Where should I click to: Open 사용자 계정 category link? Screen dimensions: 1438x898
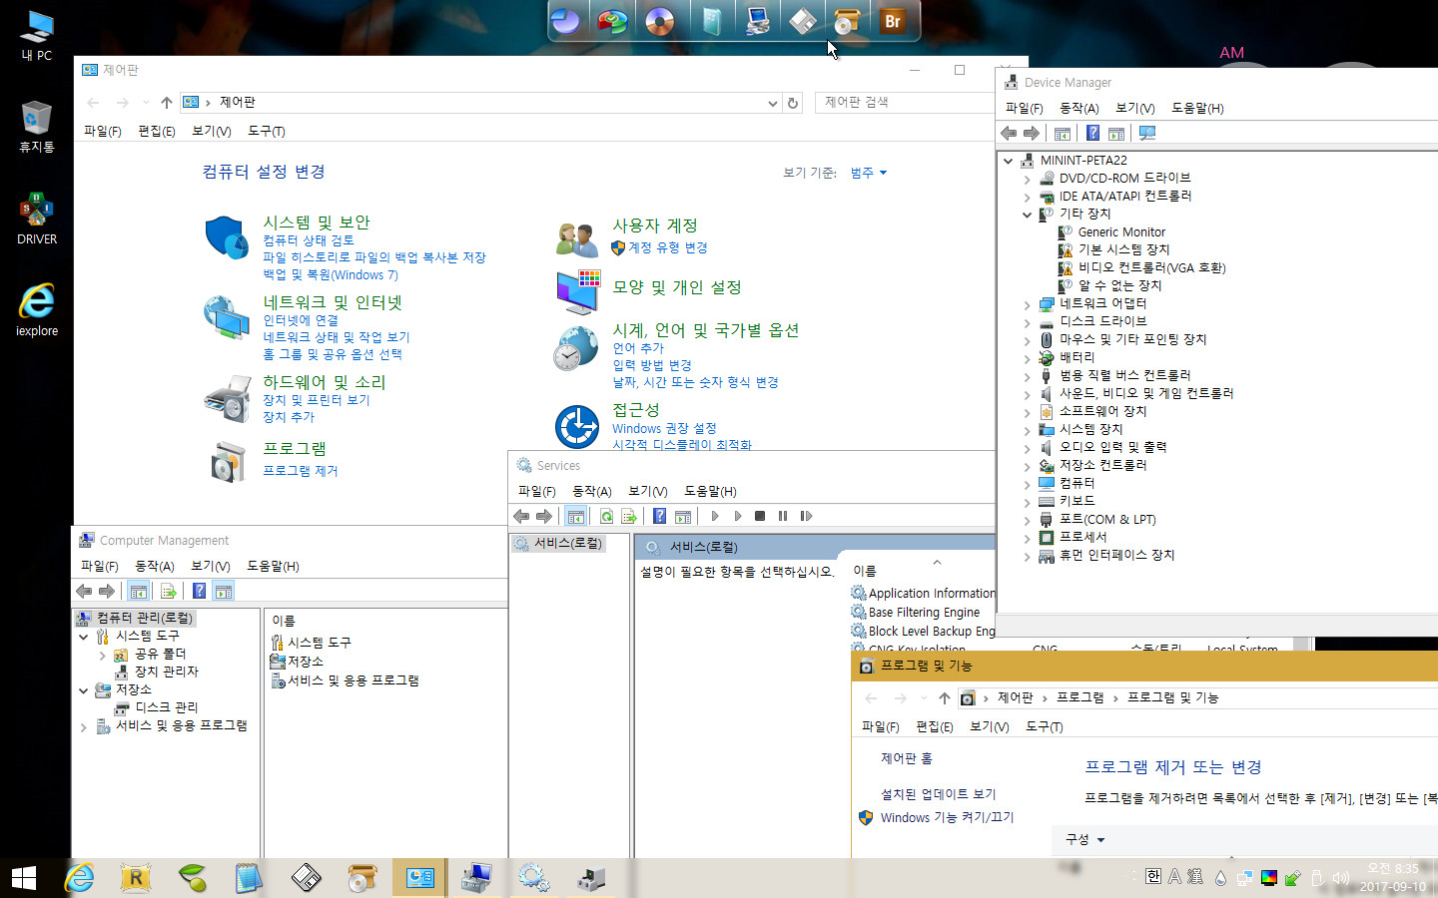[x=655, y=225]
